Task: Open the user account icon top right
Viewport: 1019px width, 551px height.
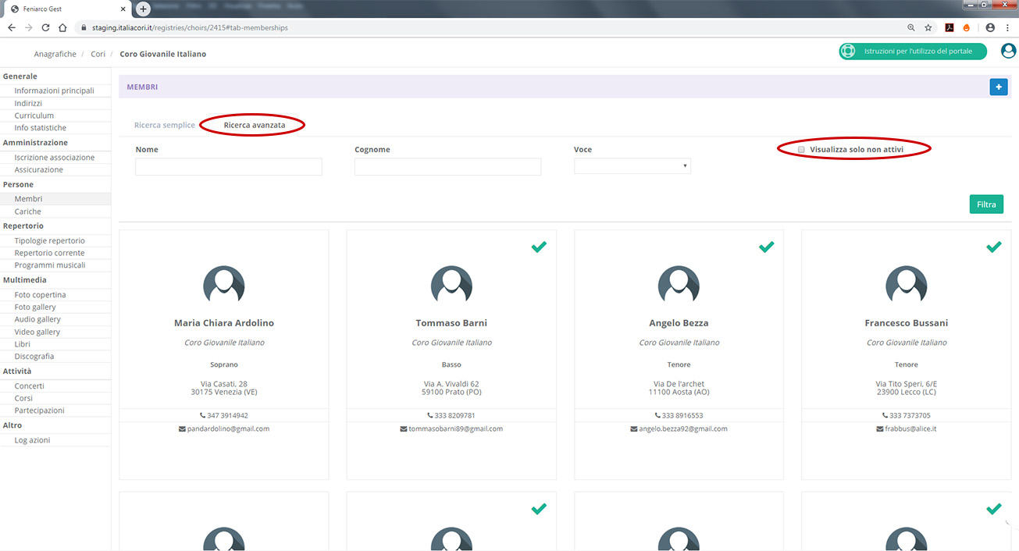Action: click(x=1008, y=52)
